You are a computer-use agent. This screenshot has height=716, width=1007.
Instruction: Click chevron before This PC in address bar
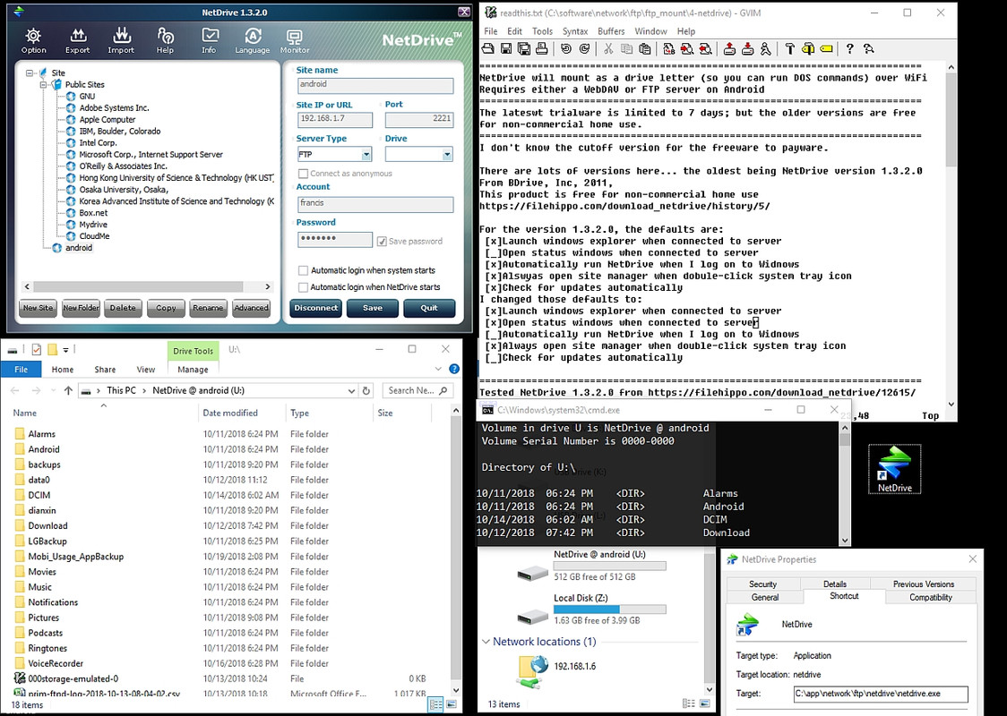(x=99, y=390)
